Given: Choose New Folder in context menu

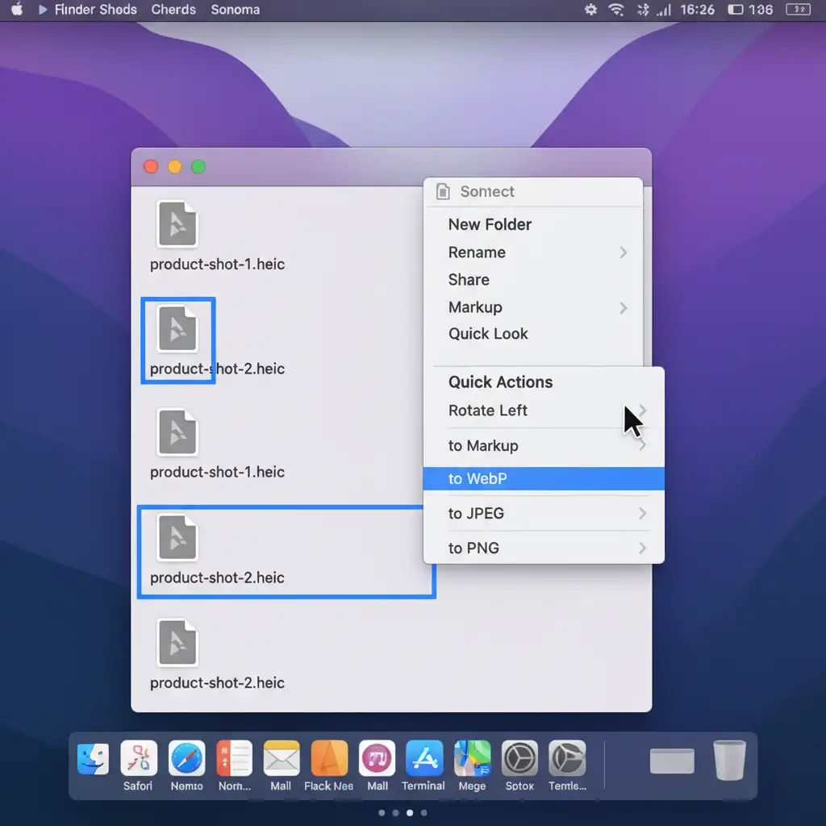Looking at the screenshot, I should (490, 225).
